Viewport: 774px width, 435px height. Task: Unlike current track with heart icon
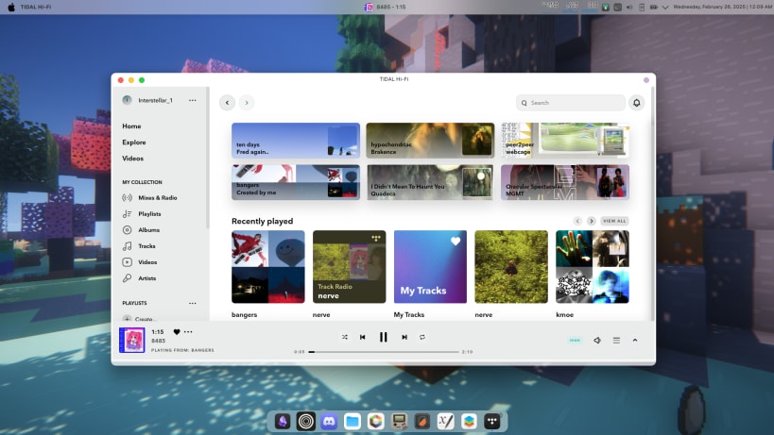pos(177,331)
